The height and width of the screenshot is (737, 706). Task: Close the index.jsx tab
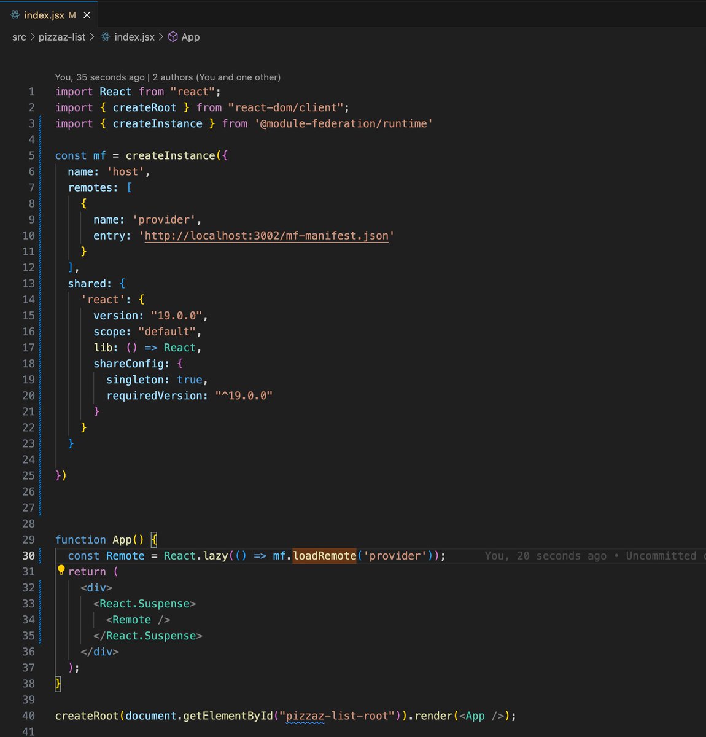(87, 15)
